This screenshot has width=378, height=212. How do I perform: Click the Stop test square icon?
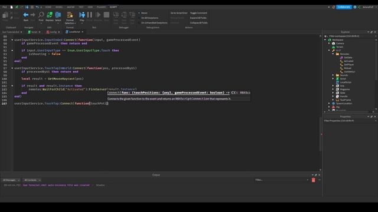point(106,15)
